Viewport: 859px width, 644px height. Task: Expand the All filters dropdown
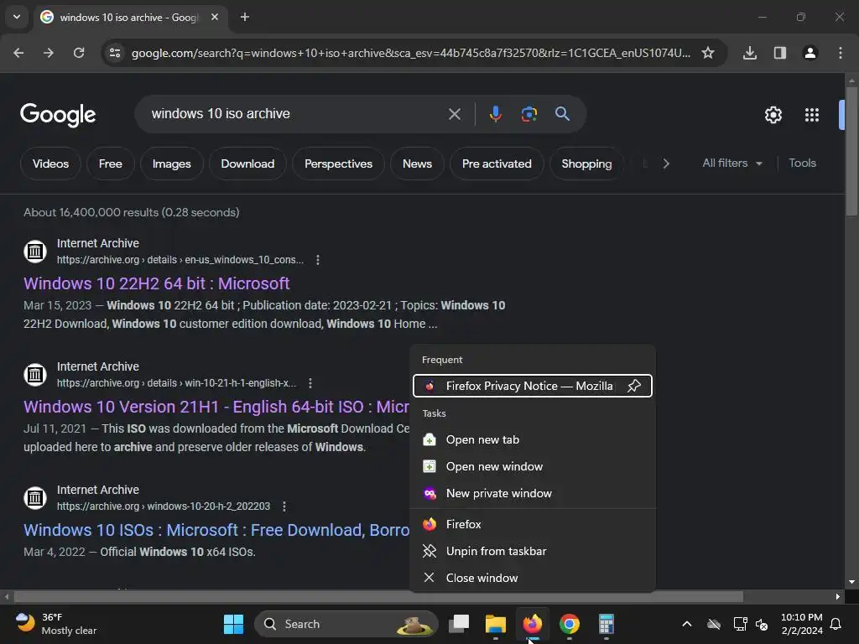732,164
